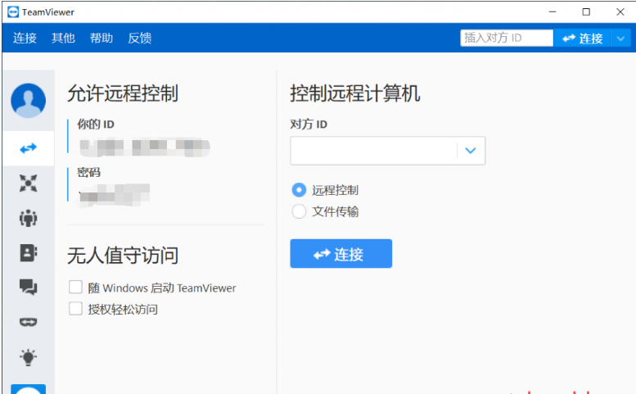This screenshot has width=636, height=394.
Task: Open the 连接 menu
Action: 25,38
